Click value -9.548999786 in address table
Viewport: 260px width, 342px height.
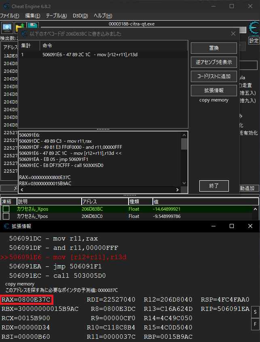[x=167, y=216]
